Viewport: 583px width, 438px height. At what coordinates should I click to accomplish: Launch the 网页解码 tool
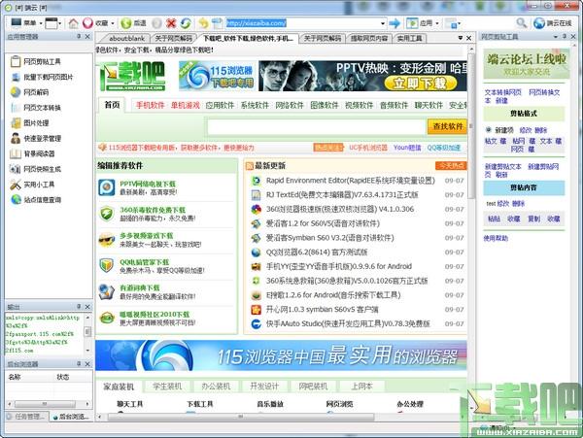30,92
